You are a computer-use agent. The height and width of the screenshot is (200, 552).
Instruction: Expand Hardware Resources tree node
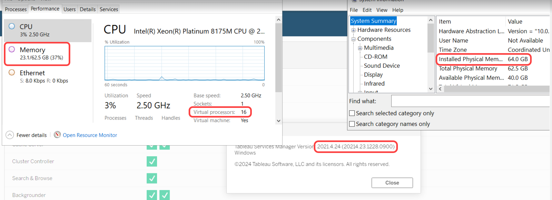(x=353, y=30)
